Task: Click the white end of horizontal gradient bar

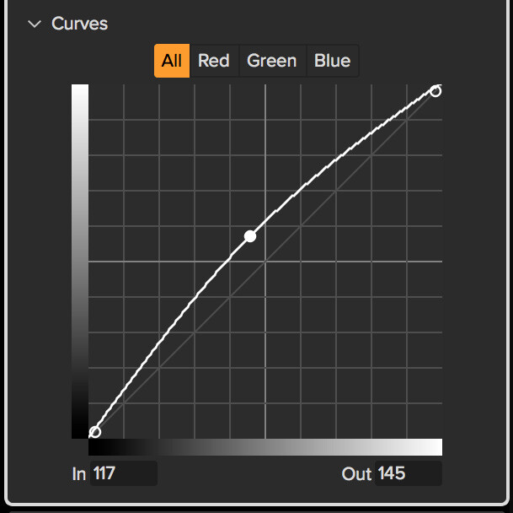Action: click(436, 447)
